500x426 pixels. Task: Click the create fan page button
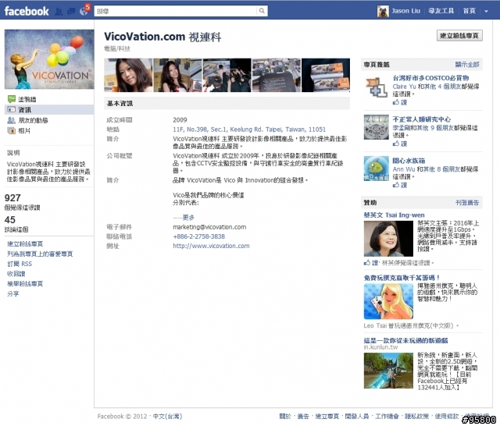(x=459, y=36)
